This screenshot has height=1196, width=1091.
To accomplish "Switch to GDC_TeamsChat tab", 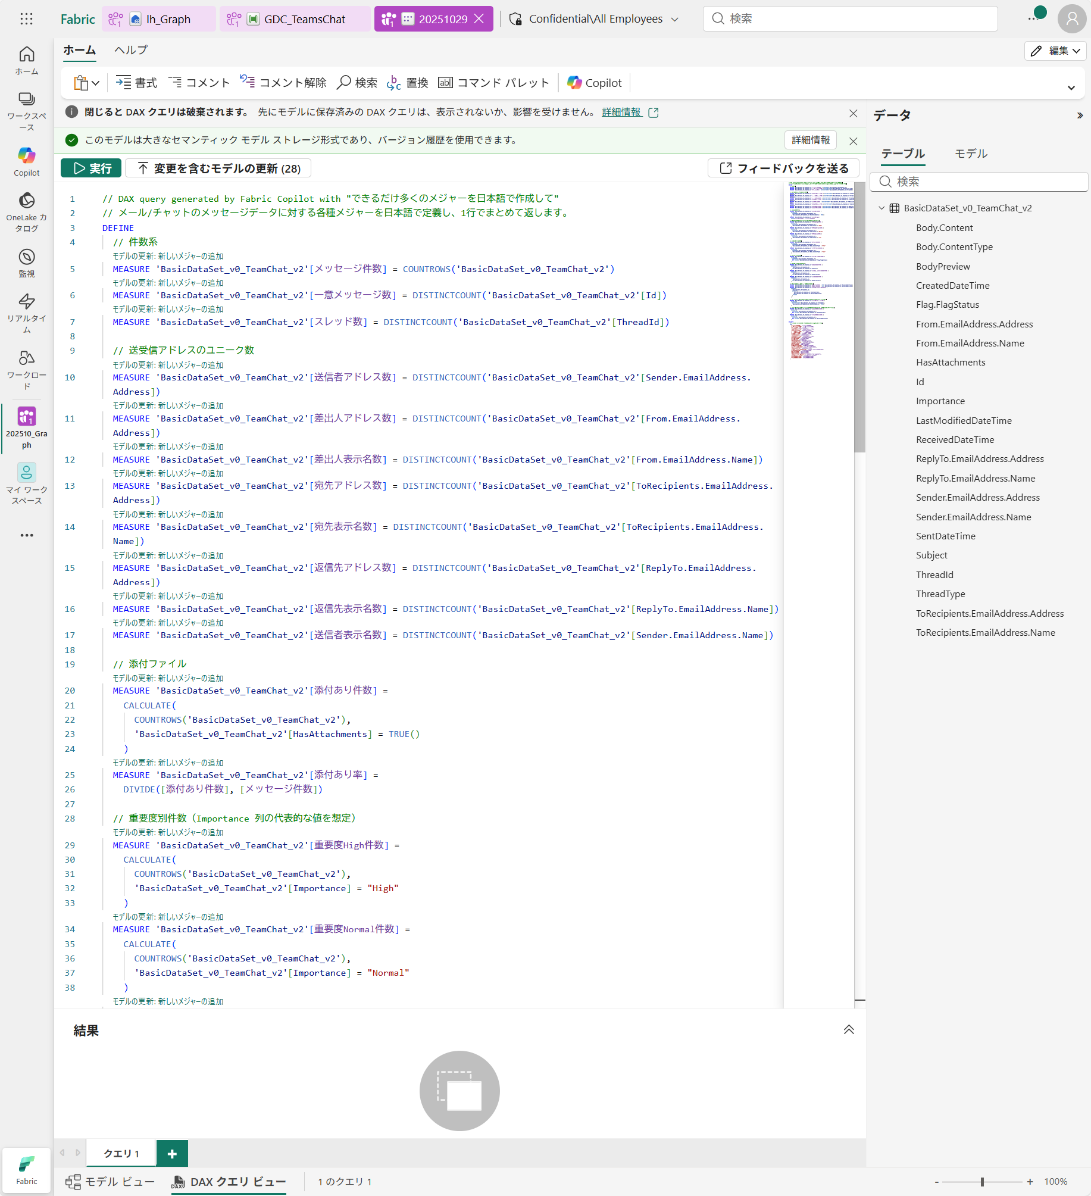I will point(295,19).
